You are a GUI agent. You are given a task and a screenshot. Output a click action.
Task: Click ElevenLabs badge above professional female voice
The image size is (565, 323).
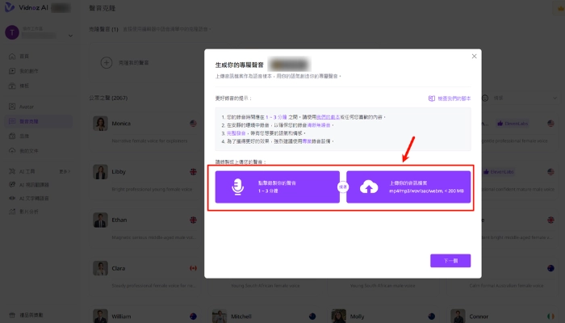click(513, 124)
